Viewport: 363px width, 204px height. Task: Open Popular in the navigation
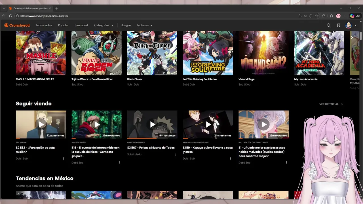point(63,25)
